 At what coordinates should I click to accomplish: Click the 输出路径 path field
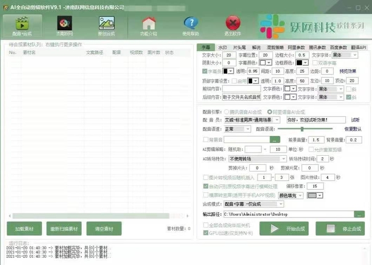[289, 214]
